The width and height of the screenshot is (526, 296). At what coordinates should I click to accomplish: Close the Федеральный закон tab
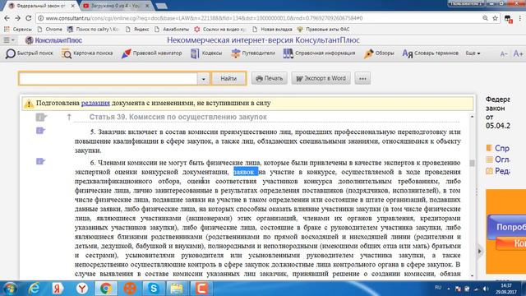point(73,6)
